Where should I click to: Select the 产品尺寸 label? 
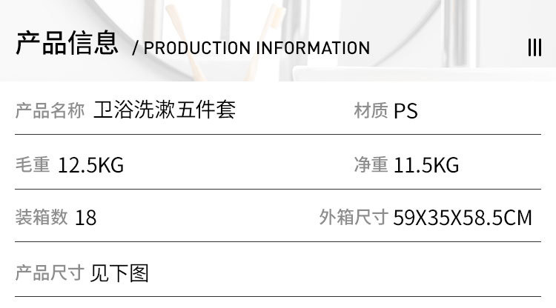(x=50, y=272)
